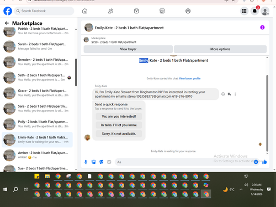
Task: Click the Search Facebook field
Action: pyautogui.click(x=44, y=11)
